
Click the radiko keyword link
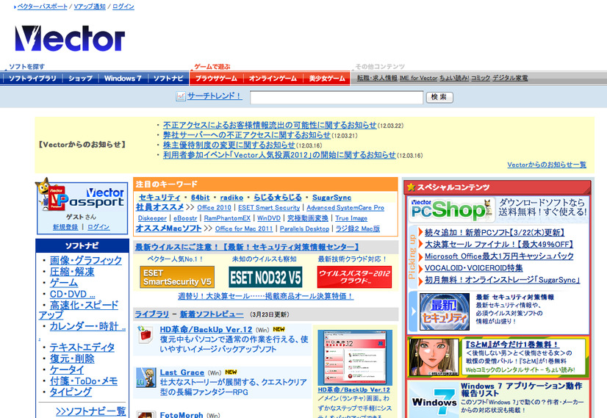pos(231,198)
